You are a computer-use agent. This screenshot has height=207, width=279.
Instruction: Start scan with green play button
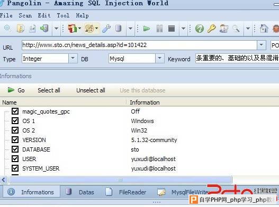click(147, 29)
